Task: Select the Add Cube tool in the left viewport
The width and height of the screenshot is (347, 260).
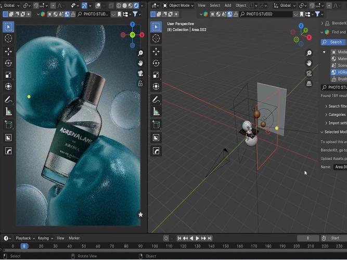Action: click(8, 124)
